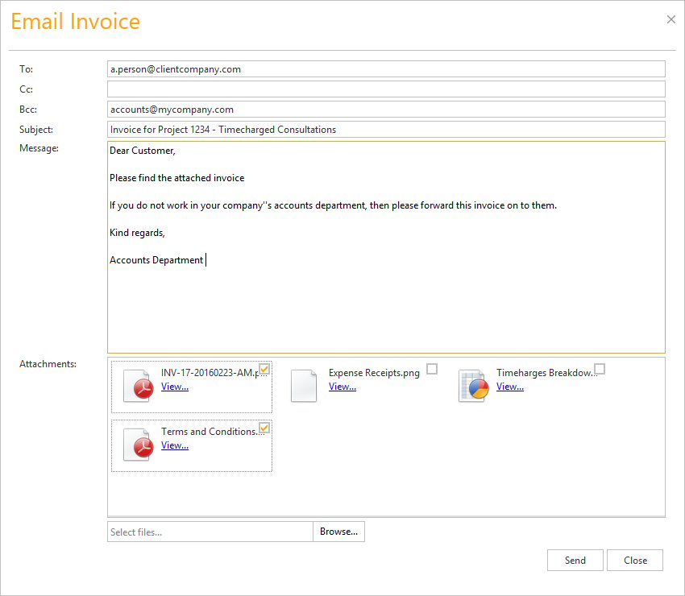Click the Close button

click(635, 561)
